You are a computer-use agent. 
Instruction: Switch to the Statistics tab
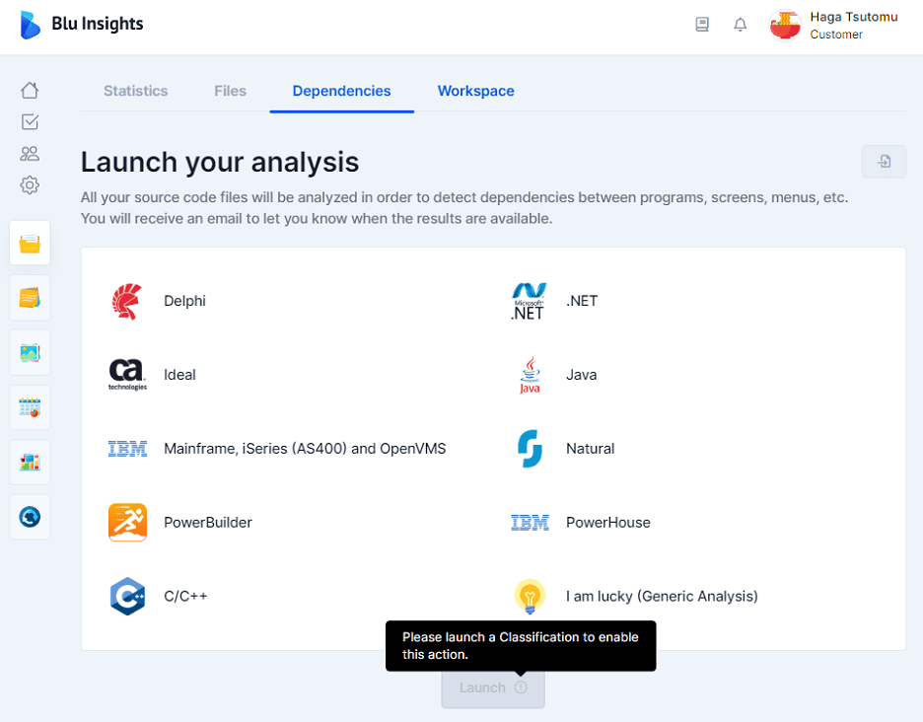tap(135, 91)
